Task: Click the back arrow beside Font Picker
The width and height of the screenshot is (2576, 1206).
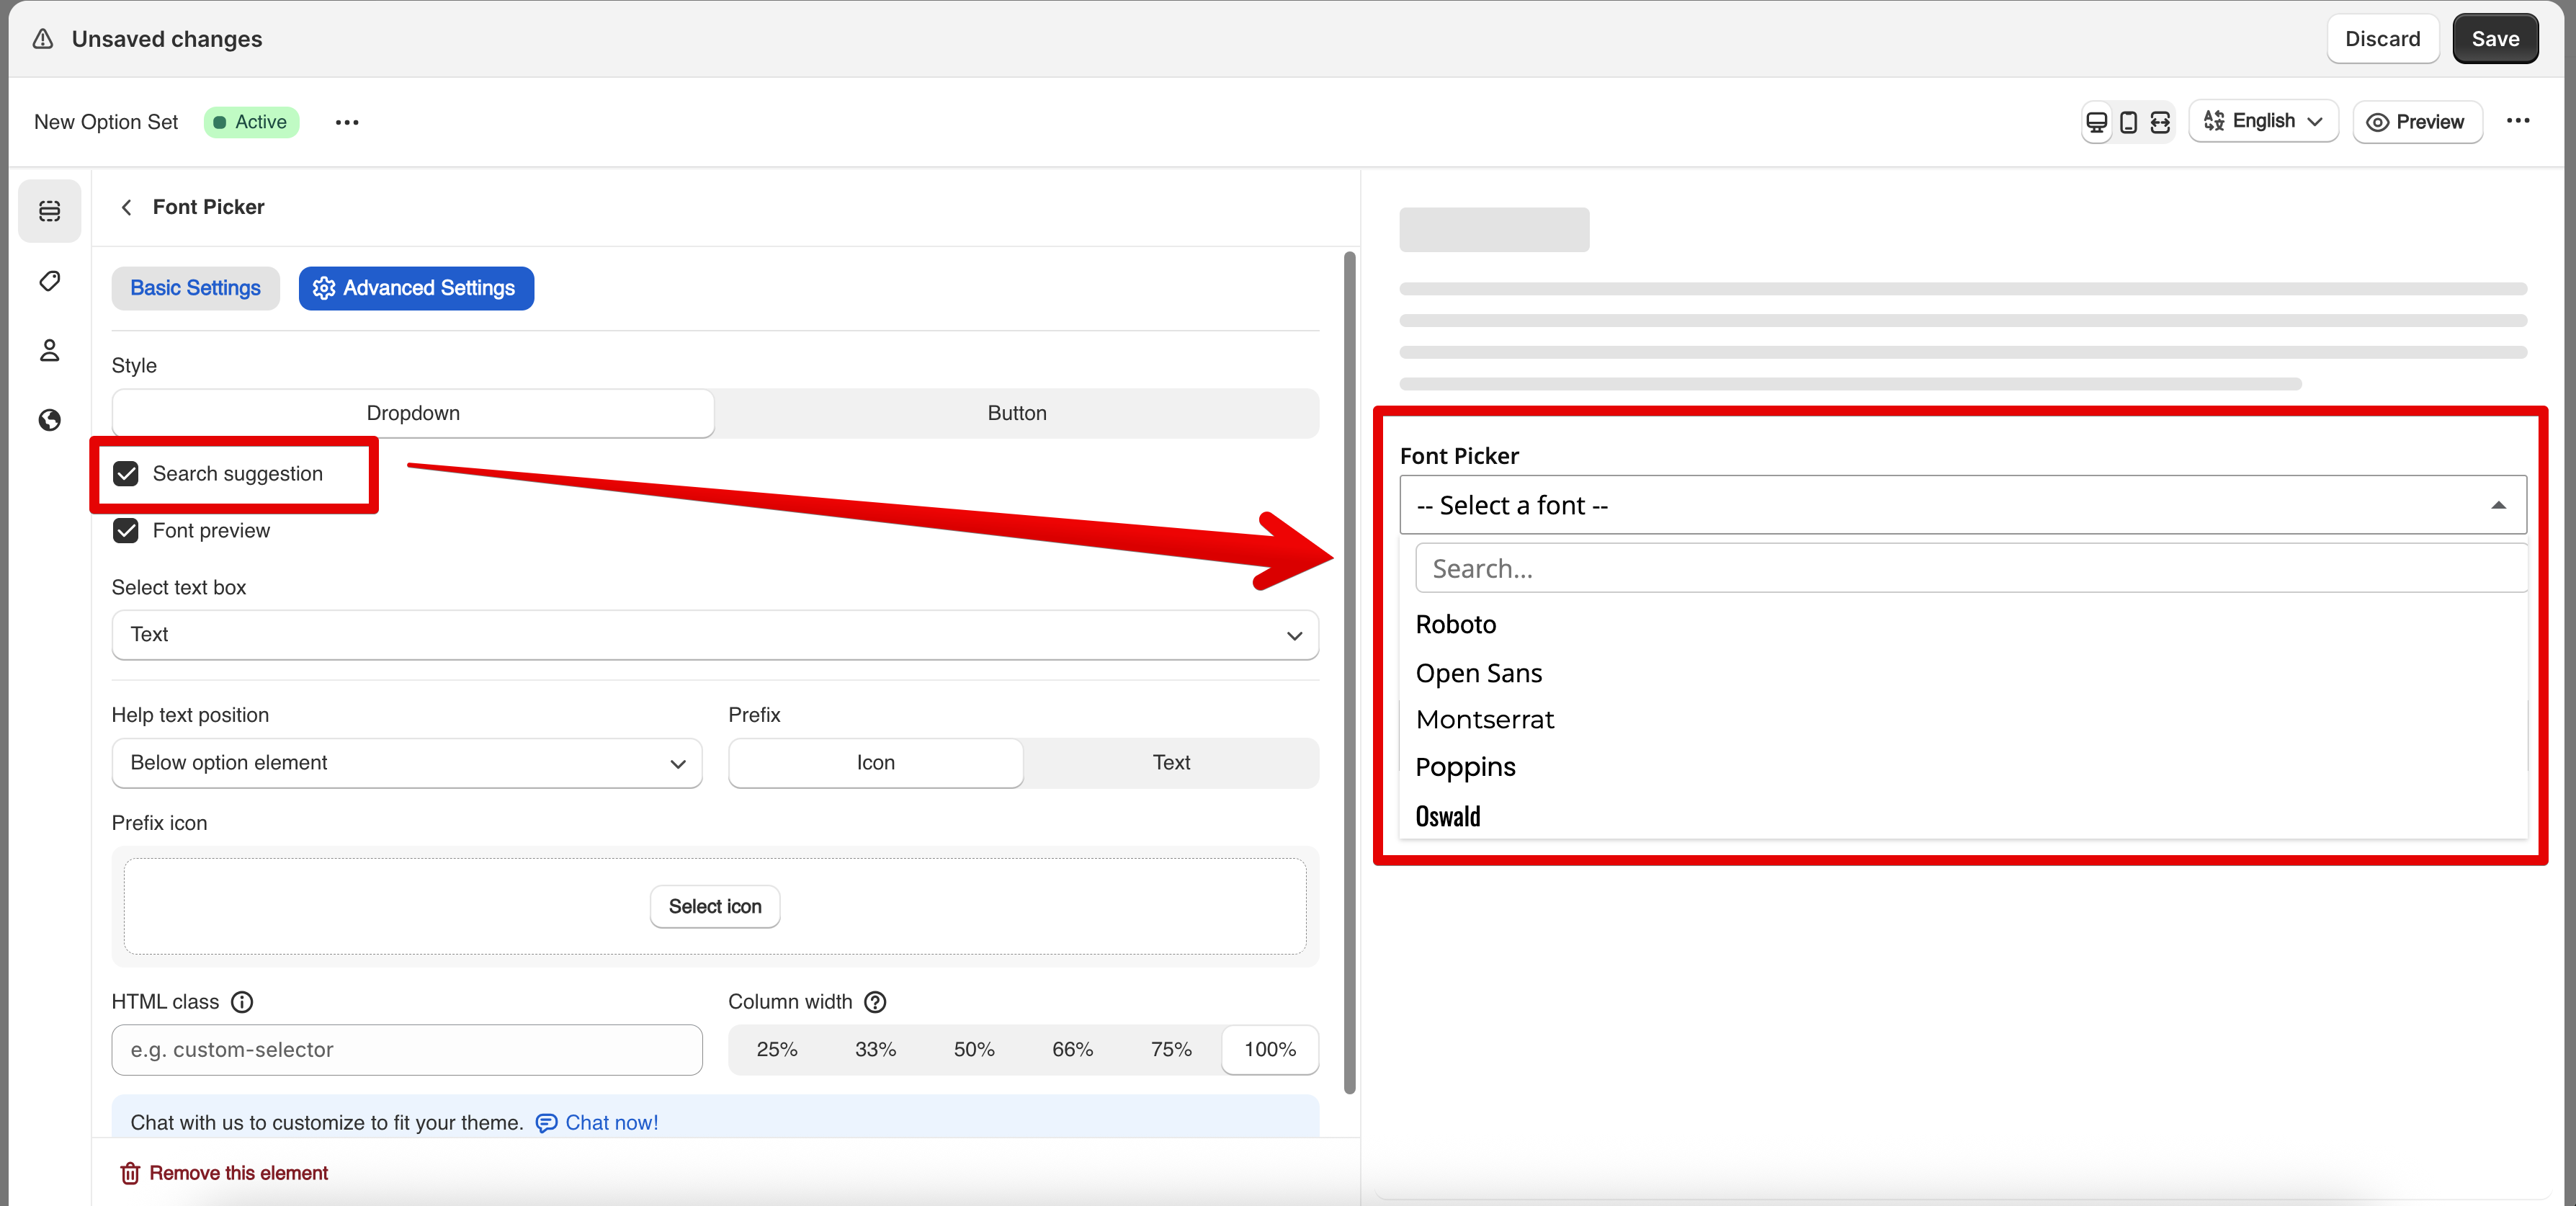Action: (x=126, y=207)
